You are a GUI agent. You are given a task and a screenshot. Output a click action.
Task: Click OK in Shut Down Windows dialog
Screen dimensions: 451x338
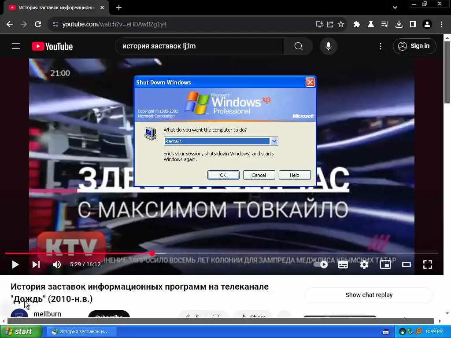point(223,175)
